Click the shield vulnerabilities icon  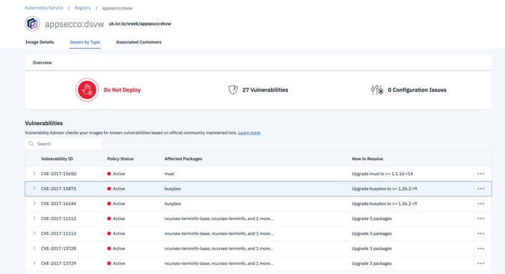point(233,90)
